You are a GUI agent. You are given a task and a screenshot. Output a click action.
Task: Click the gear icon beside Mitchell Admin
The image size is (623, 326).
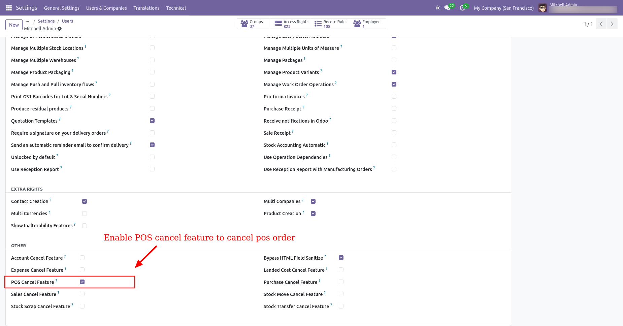coord(60,29)
